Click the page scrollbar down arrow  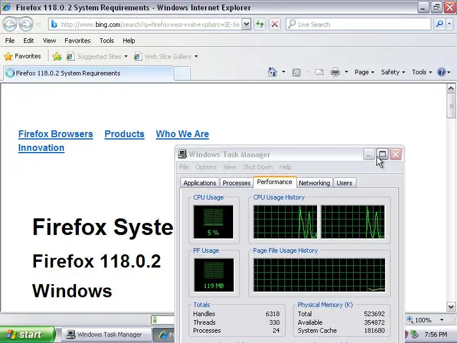pos(451,306)
